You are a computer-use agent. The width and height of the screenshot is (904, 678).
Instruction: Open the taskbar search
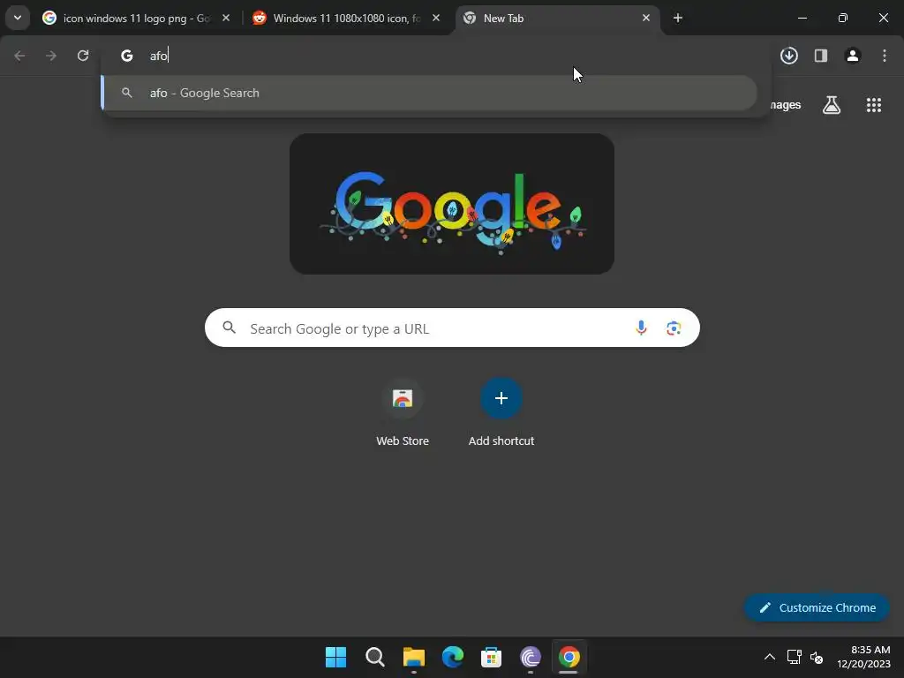(374, 657)
